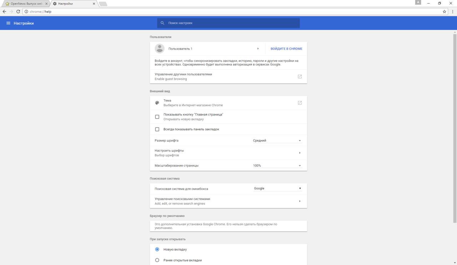
Task: Bookmark this page with the star
Action: [x=445, y=11]
